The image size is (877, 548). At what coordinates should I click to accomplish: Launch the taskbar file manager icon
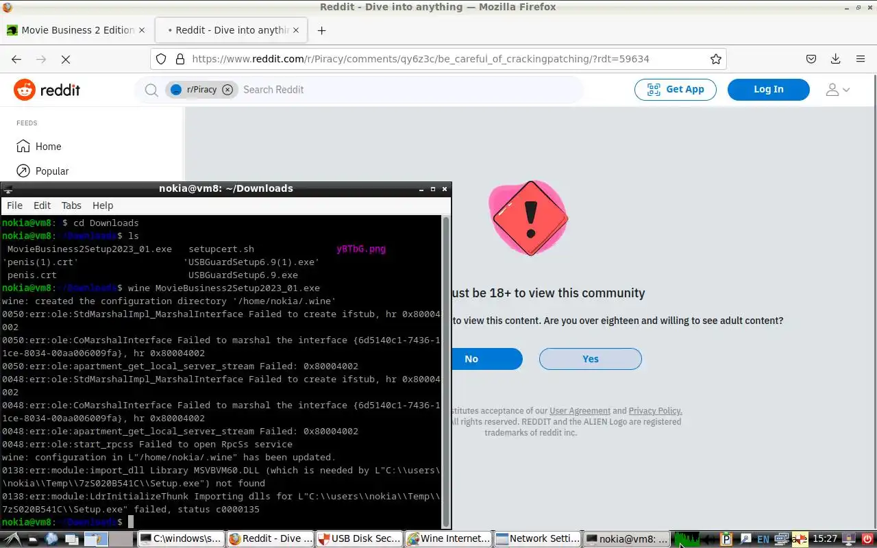(x=33, y=540)
